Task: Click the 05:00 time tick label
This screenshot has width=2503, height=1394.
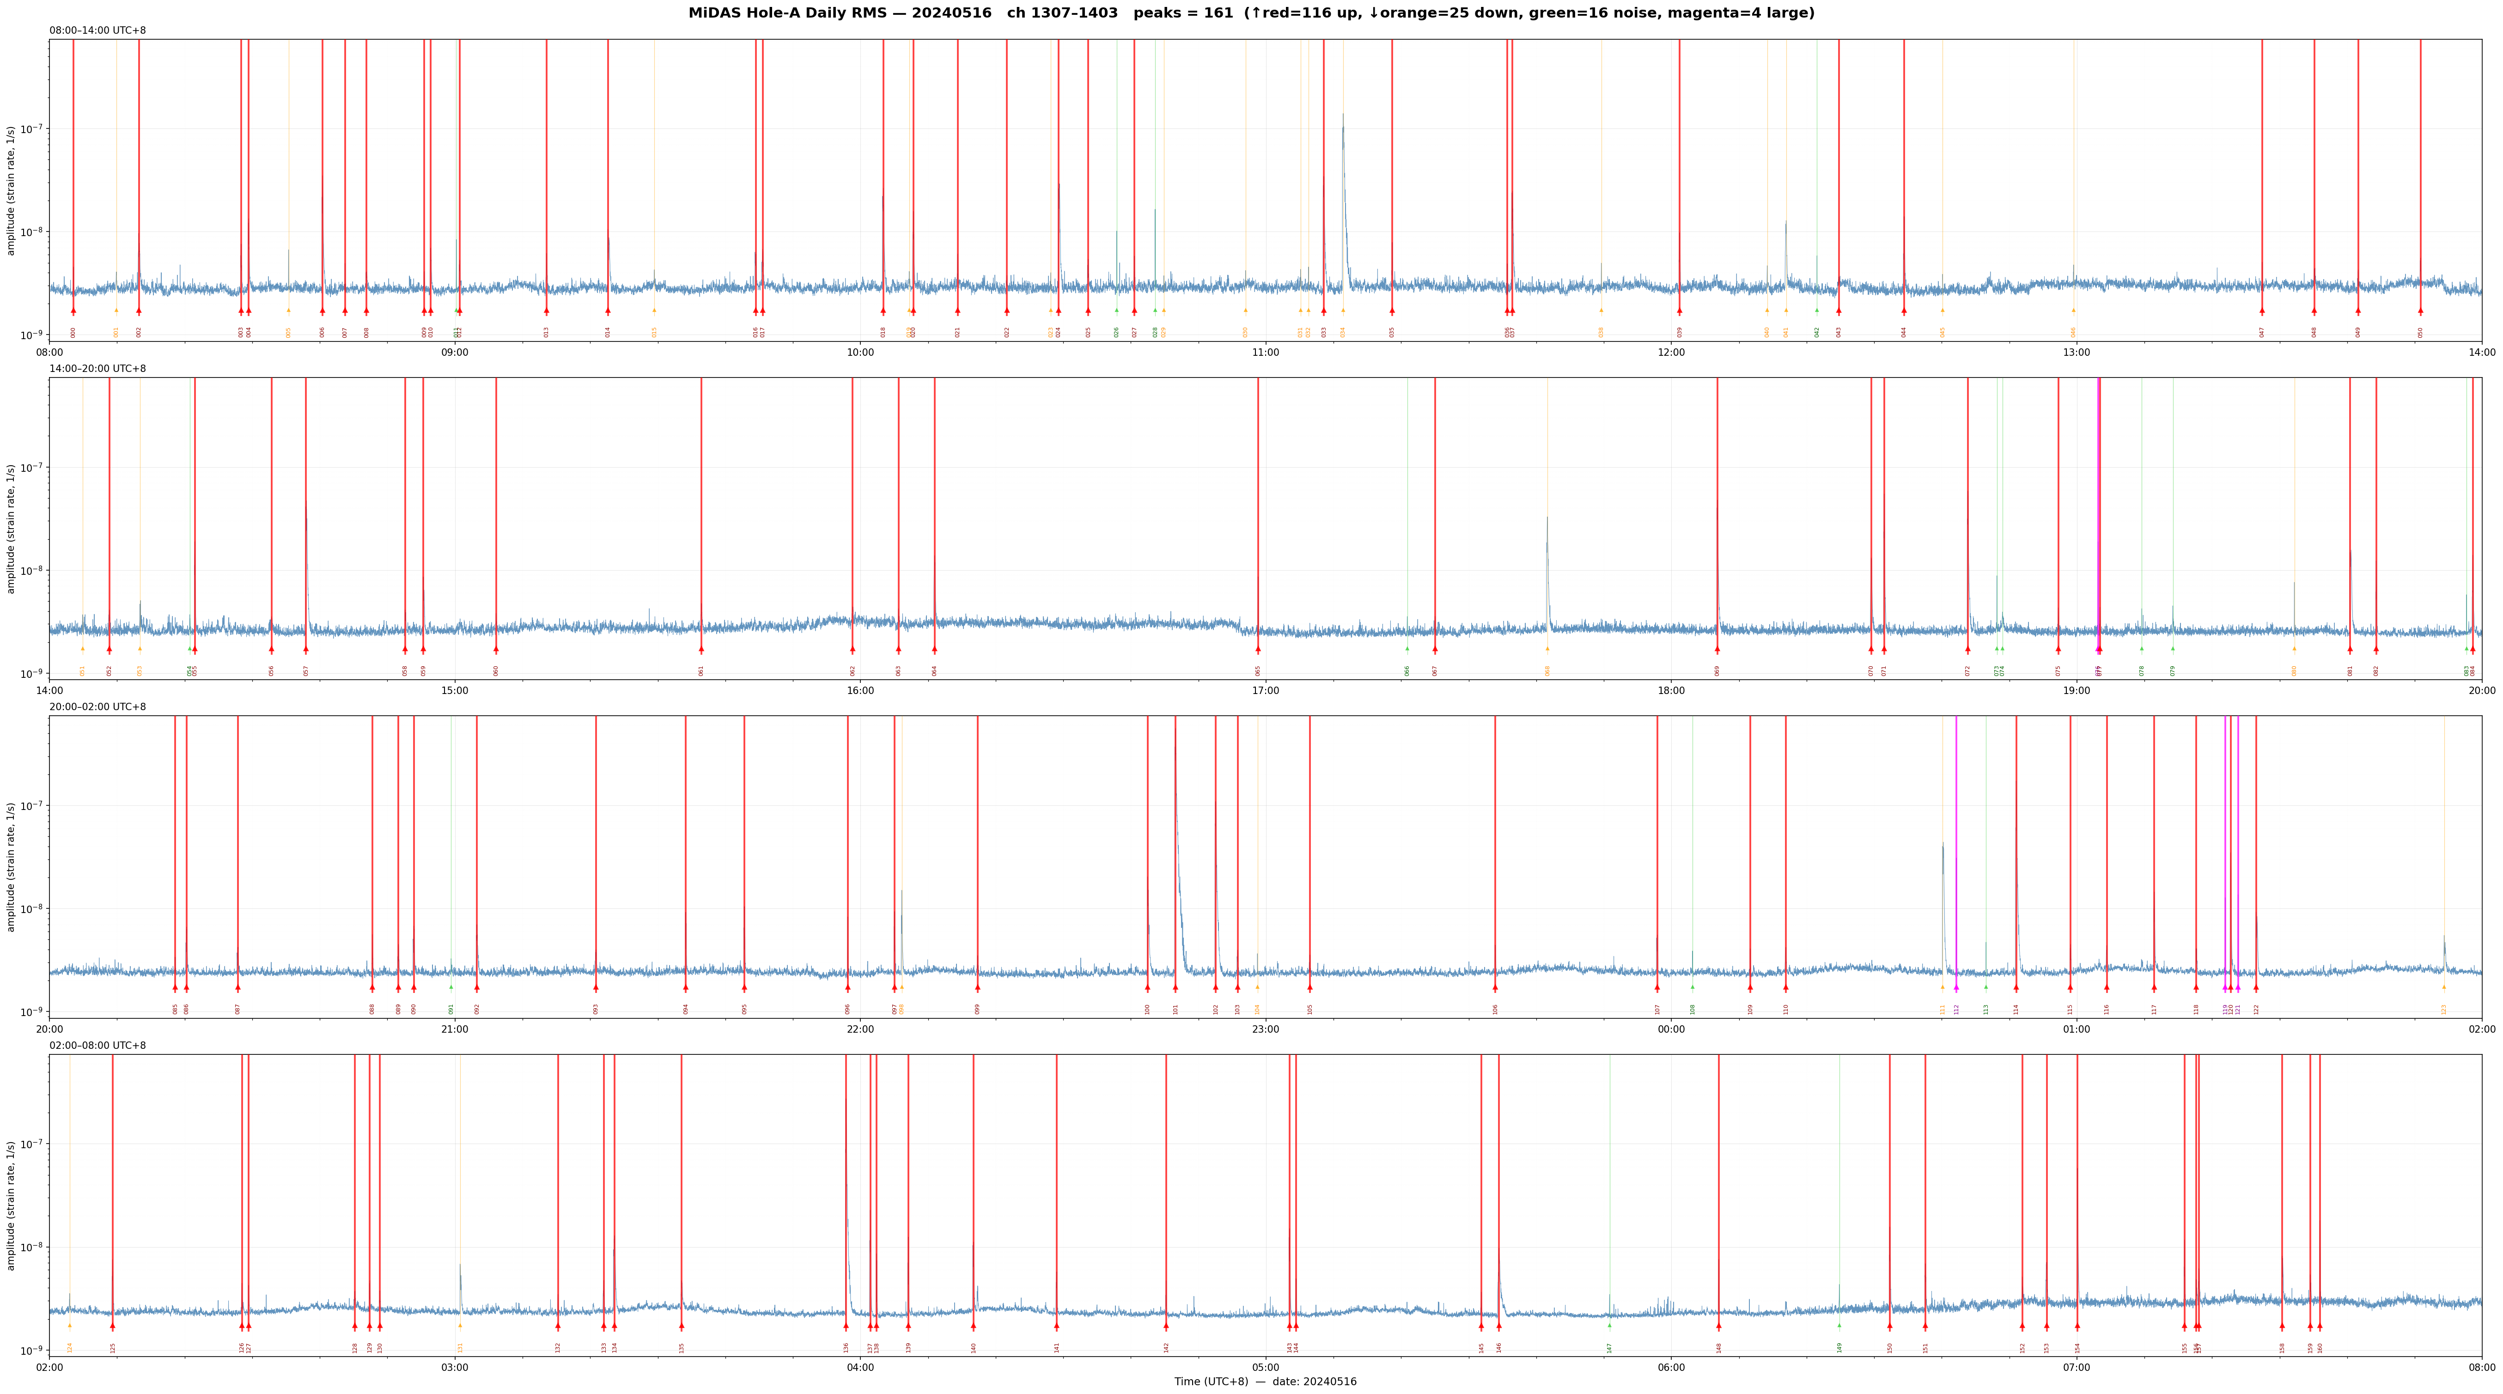Action: 1265,1368
